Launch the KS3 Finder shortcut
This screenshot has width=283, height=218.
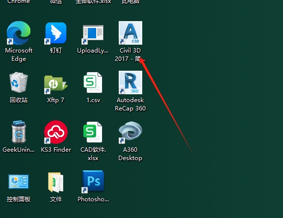(56, 132)
